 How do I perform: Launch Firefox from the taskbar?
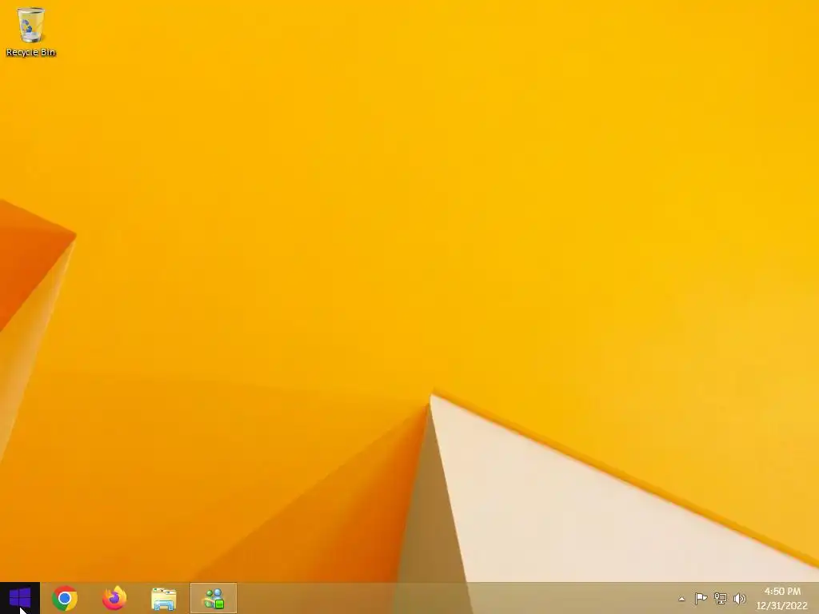point(114,598)
